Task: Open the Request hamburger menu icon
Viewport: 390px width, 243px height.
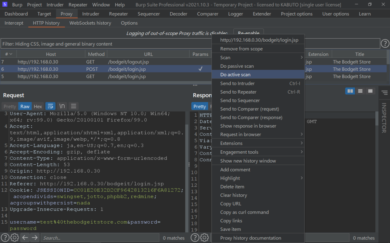Action: click(x=73, y=106)
